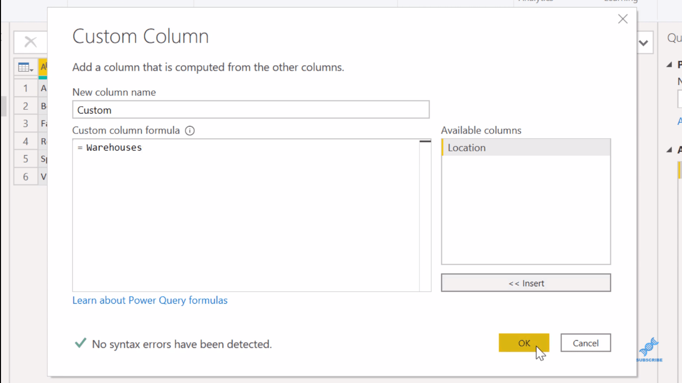Click the formula box scrollbar thumb
The image size is (682, 383).
425,142
